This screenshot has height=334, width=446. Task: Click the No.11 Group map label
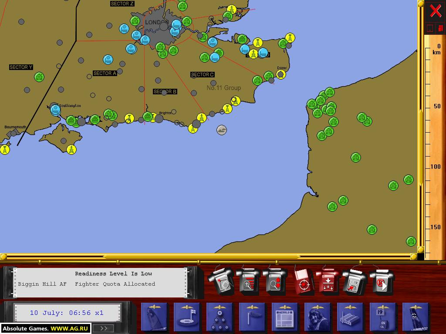point(224,88)
